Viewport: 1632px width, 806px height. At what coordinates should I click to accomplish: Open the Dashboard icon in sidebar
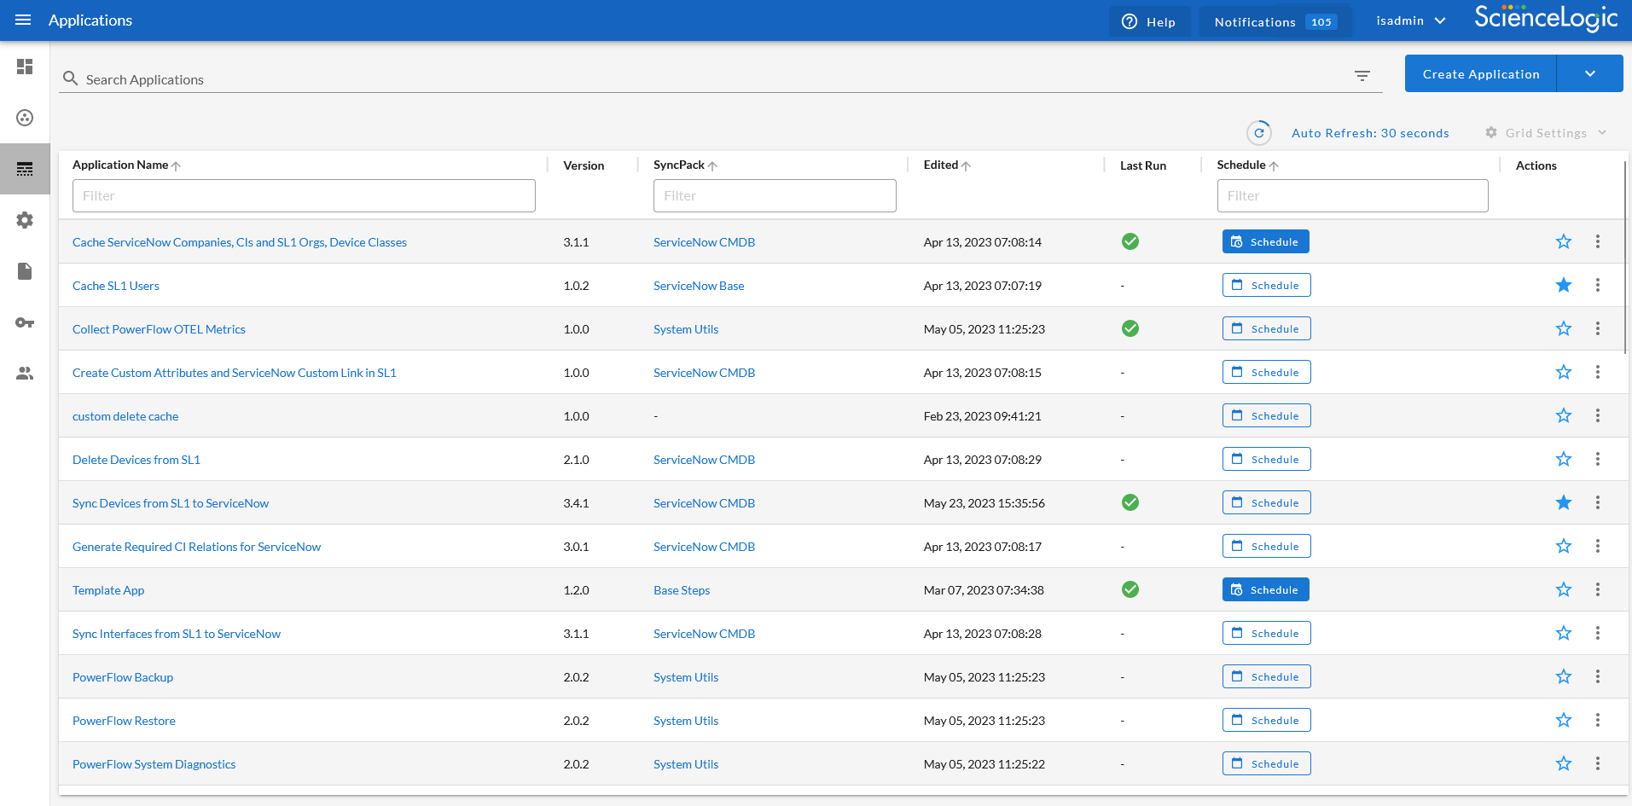[25, 67]
